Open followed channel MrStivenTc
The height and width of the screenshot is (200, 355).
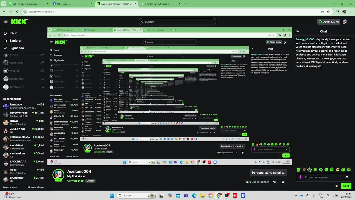coord(24,87)
